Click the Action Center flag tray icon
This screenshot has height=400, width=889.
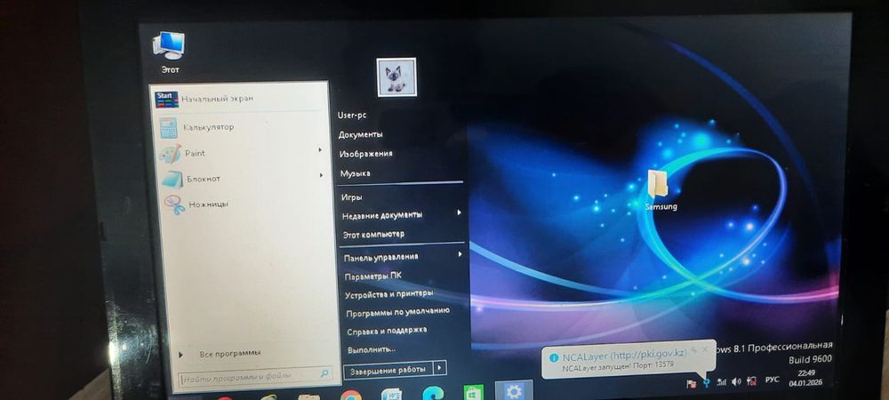pos(691,384)
